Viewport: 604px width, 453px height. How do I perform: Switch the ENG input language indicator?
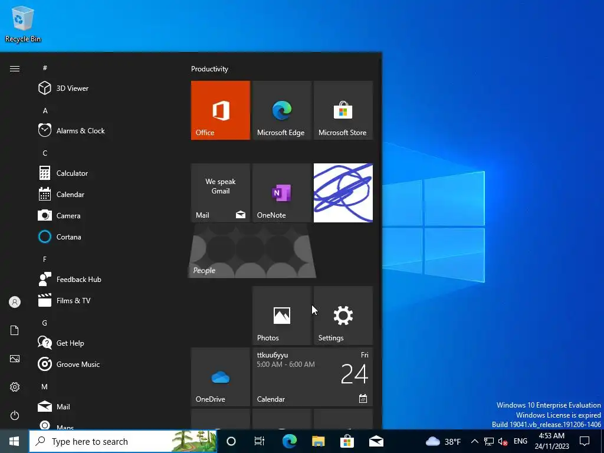tap(520, 441)
